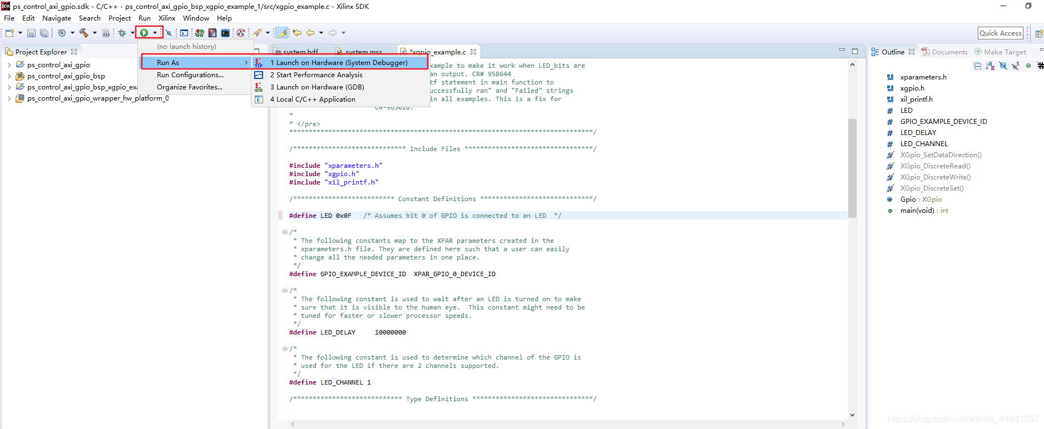Image resolution: width=1044 pixels, height=429 pixels.
Task: Open Run Configurations... entry
Action: click(x=195, y=75)
